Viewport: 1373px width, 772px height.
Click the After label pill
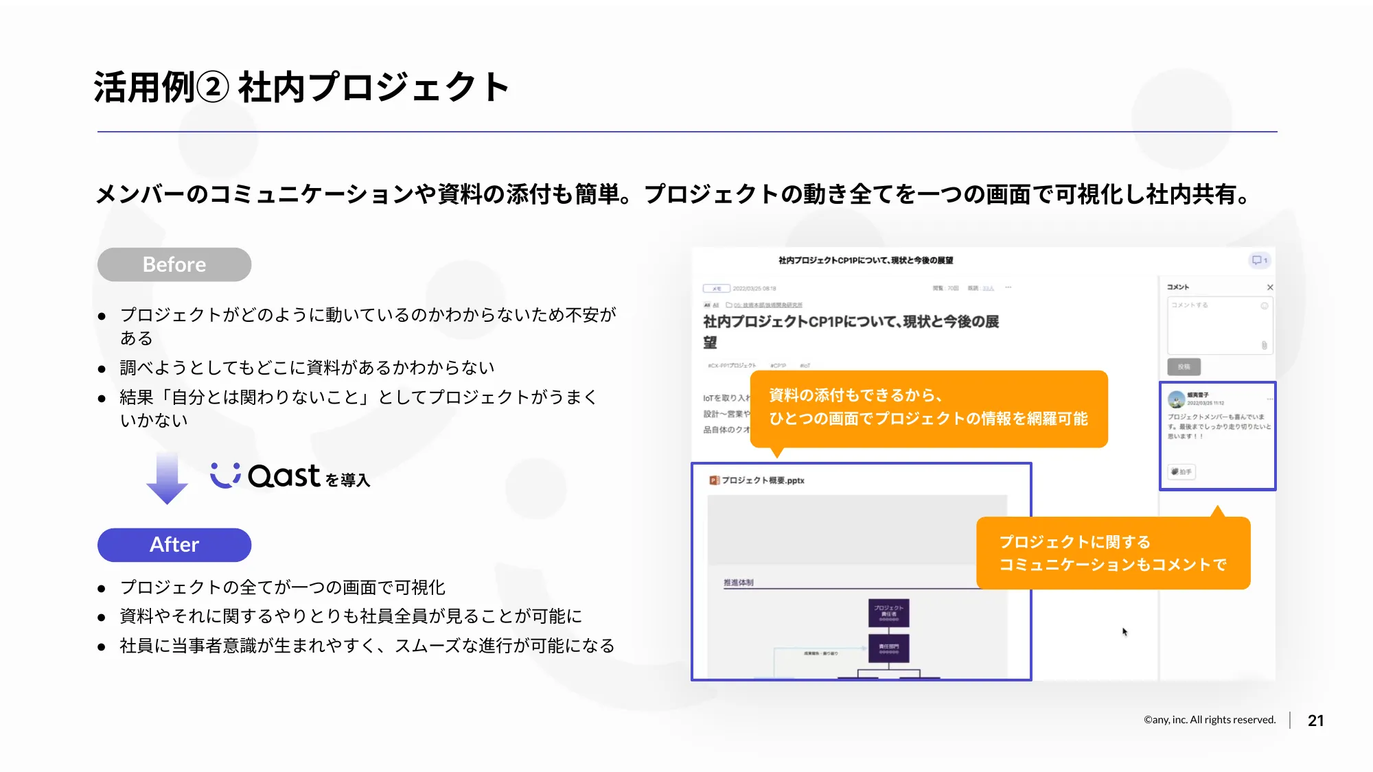click(x=174, y=545)
